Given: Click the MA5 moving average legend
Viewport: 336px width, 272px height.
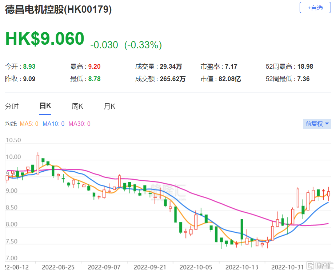Looking at the screenshot, I should coord(29,124).
